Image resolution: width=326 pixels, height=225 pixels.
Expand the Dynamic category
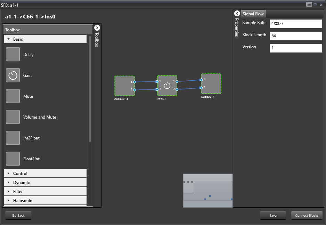45,182
